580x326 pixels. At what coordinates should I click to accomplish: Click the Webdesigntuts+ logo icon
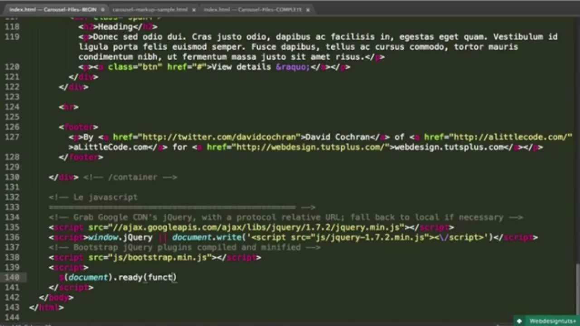519,321
